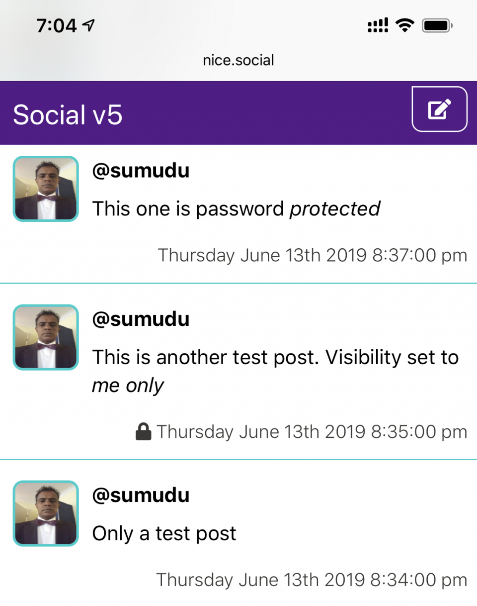This screenshot has width=477, height=606.
Task: Tap the 'This one is password protected' post text
Action: pos(236,208)
